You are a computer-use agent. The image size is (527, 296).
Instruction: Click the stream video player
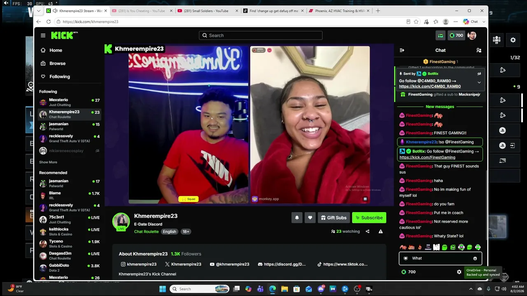click(249, 125)
